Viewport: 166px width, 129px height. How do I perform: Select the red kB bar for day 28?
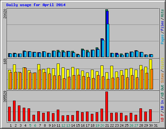tap(141, 115)
